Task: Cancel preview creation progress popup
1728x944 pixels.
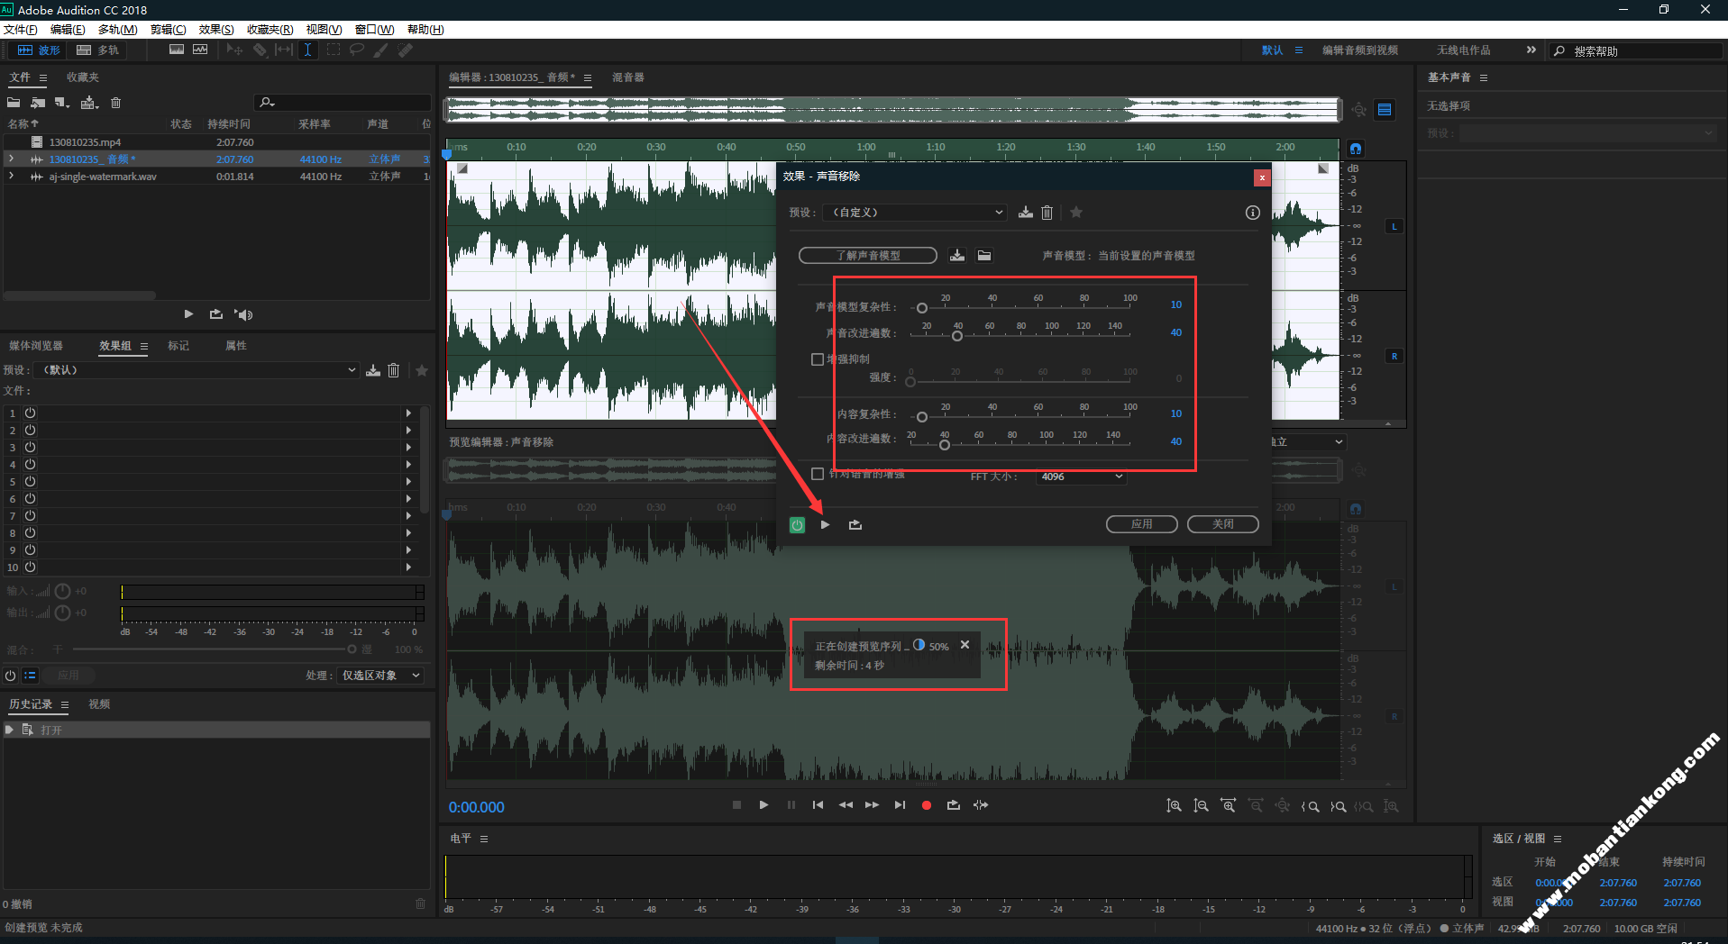Action: [x=965, y=645]
